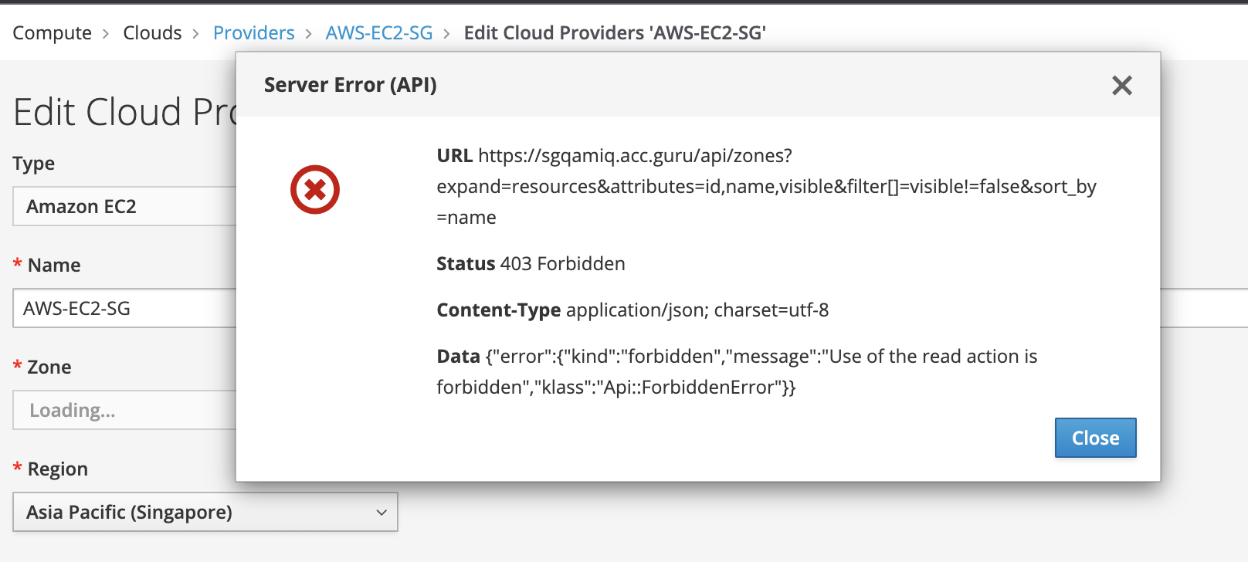
Task: Expand the Region dropdown arrow
Action: (381, 513)
